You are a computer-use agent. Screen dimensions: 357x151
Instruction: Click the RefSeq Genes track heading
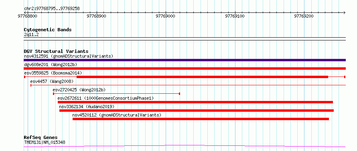coord(41,138)
